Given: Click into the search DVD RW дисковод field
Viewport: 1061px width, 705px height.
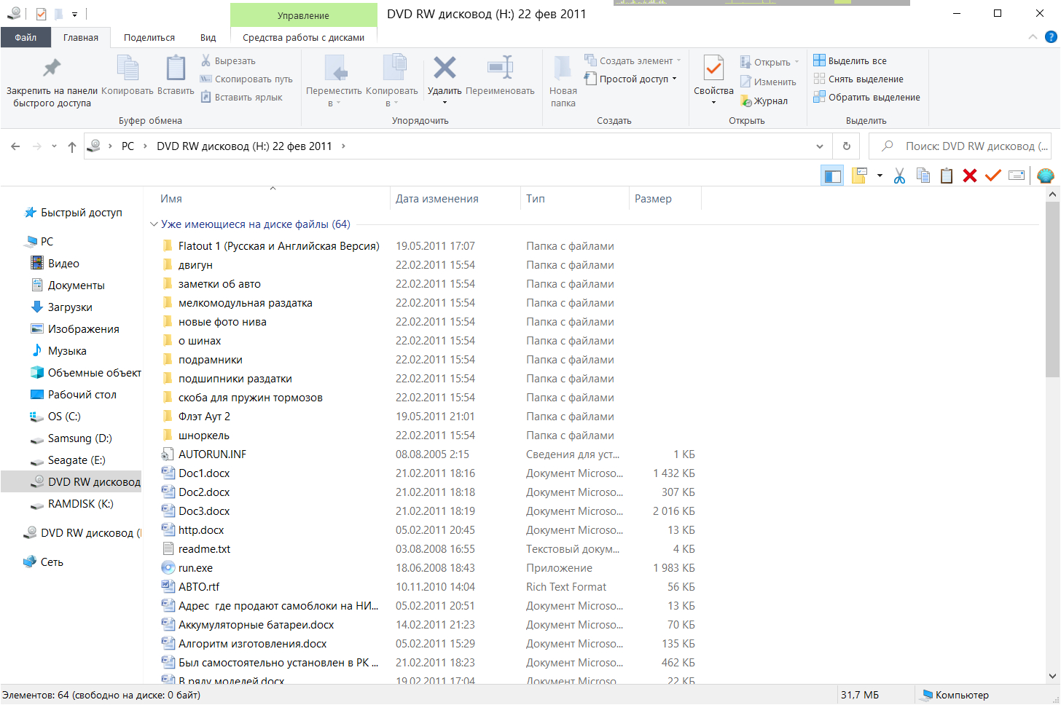Looking at the screenshot, I should 960,146.
